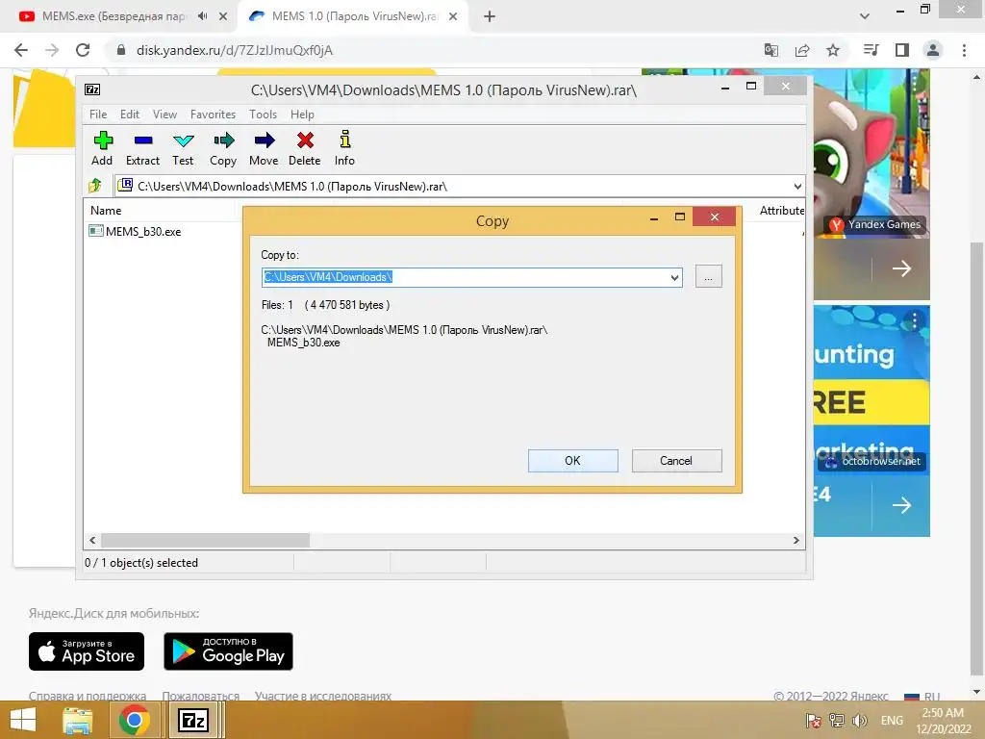985x739 pixels.
Task: Open the Tools menu
Action: pyautogui.click(x=263, y=115)
